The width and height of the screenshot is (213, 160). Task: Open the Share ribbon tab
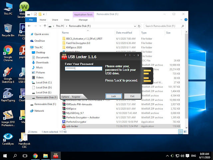click(x=55, y=20)
